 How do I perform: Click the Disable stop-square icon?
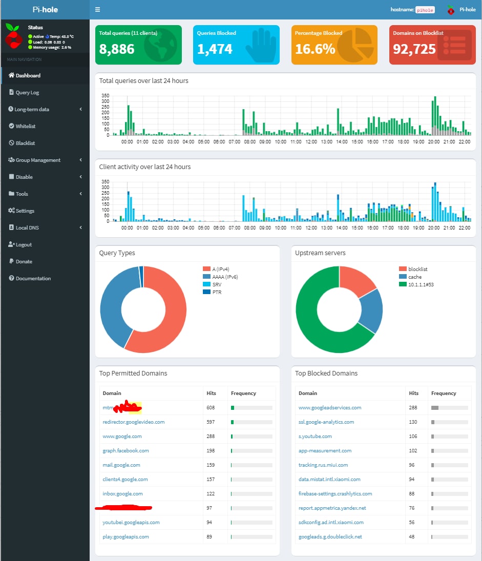pyautogui.click(x=11, y=176)
